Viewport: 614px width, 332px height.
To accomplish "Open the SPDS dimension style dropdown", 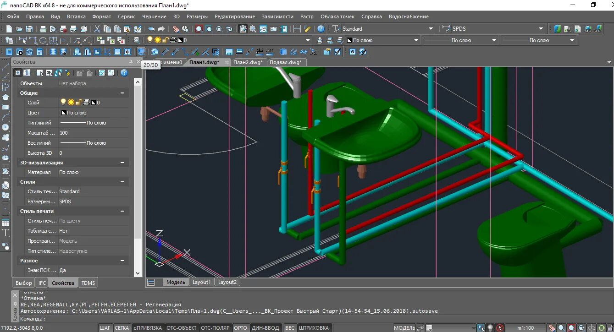I will point(541,29).
